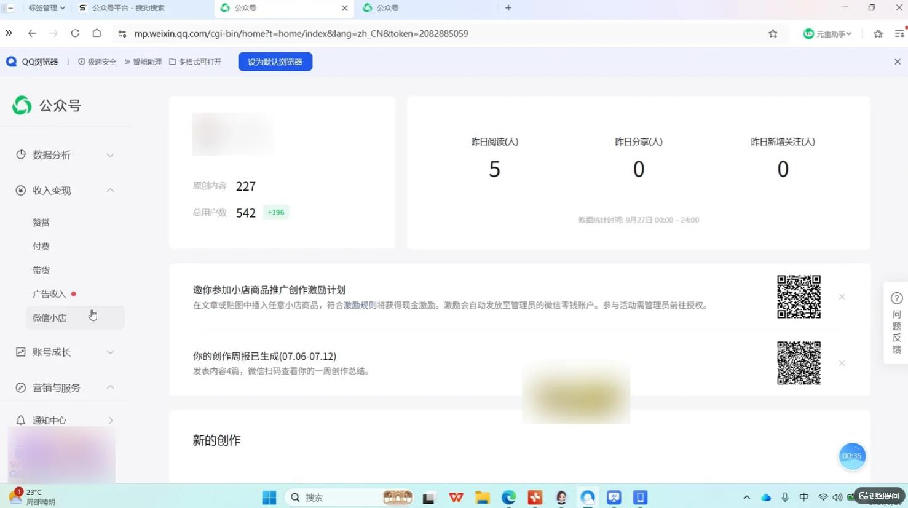
Task: Click the 数据分析 pie chart icon
Action: (x=21, y=154)
